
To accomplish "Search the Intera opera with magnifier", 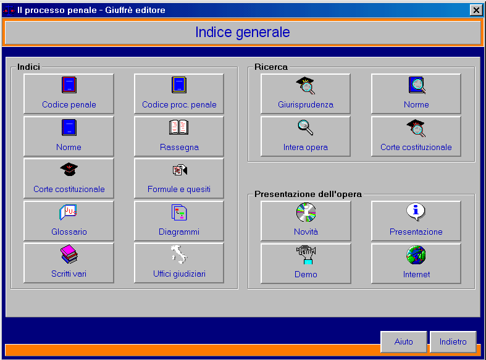I will coord(306,136).
